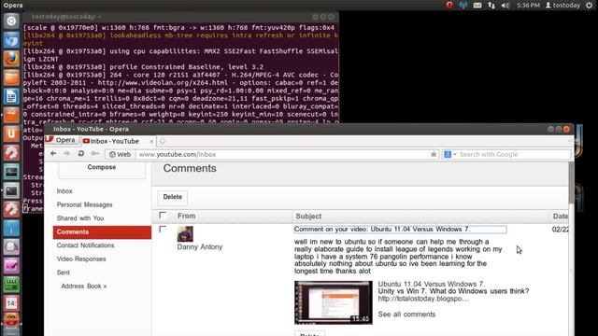Open the totalostoday.blogspo… link
Viewport: 598px width, 336px height.
pyautogui.click(x=423, y=299)
